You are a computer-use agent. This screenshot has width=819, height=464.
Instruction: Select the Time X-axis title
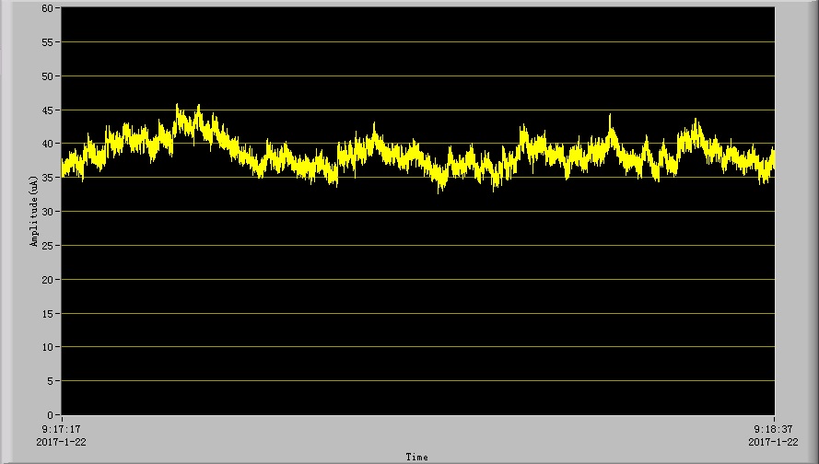coord(416,457)
